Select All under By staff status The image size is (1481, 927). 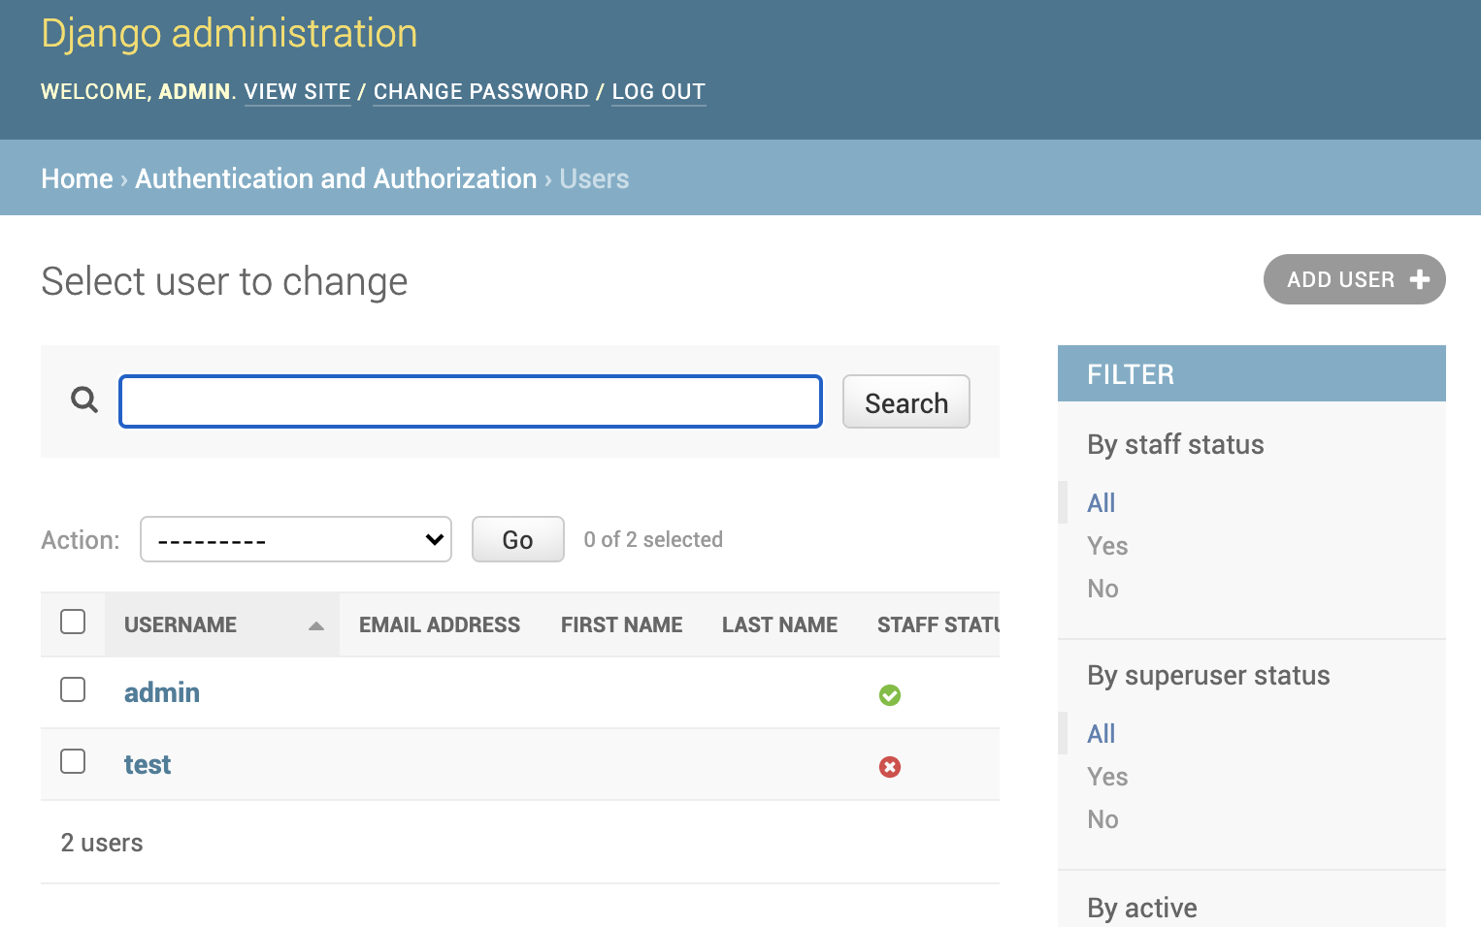[x=1102, y=502]
